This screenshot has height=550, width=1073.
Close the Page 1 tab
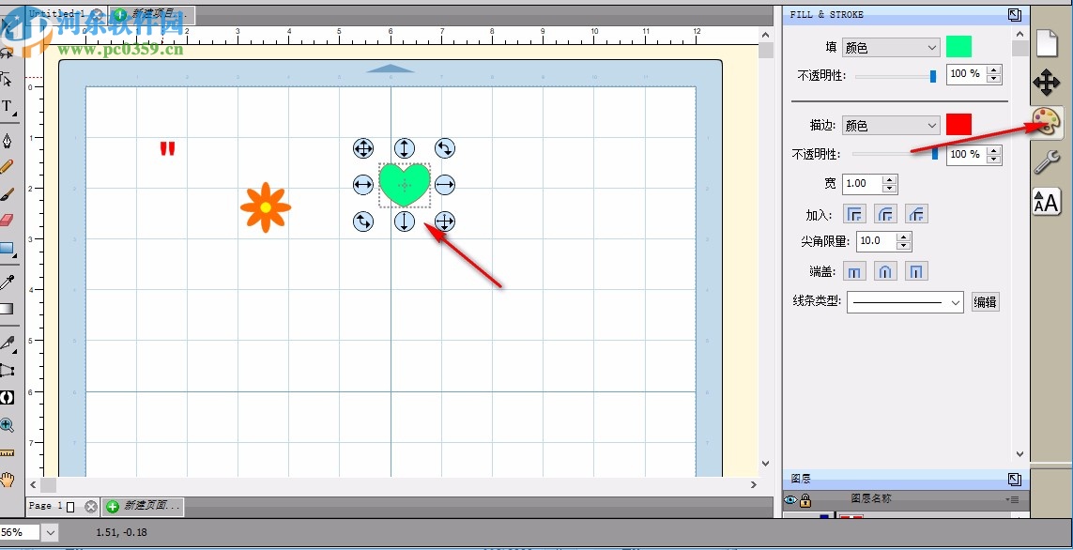90,506
